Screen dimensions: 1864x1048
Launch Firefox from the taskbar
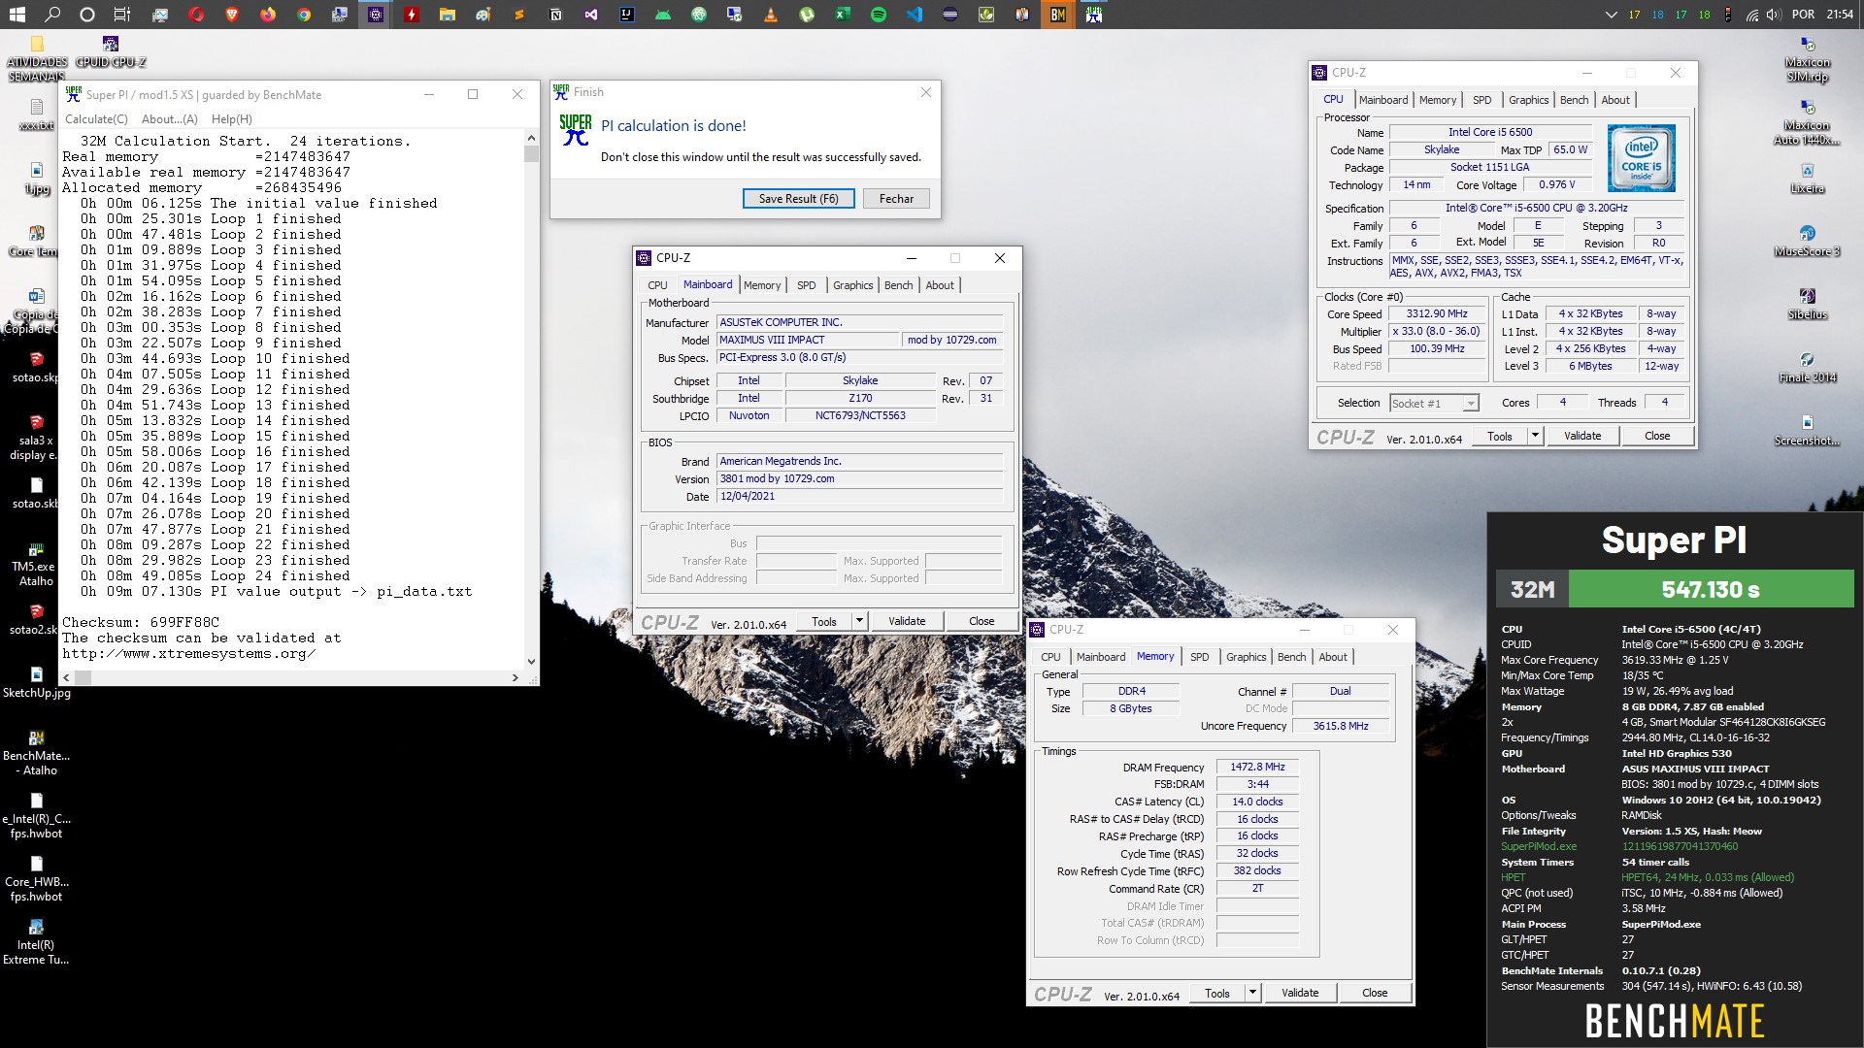[x=268, y=15]
